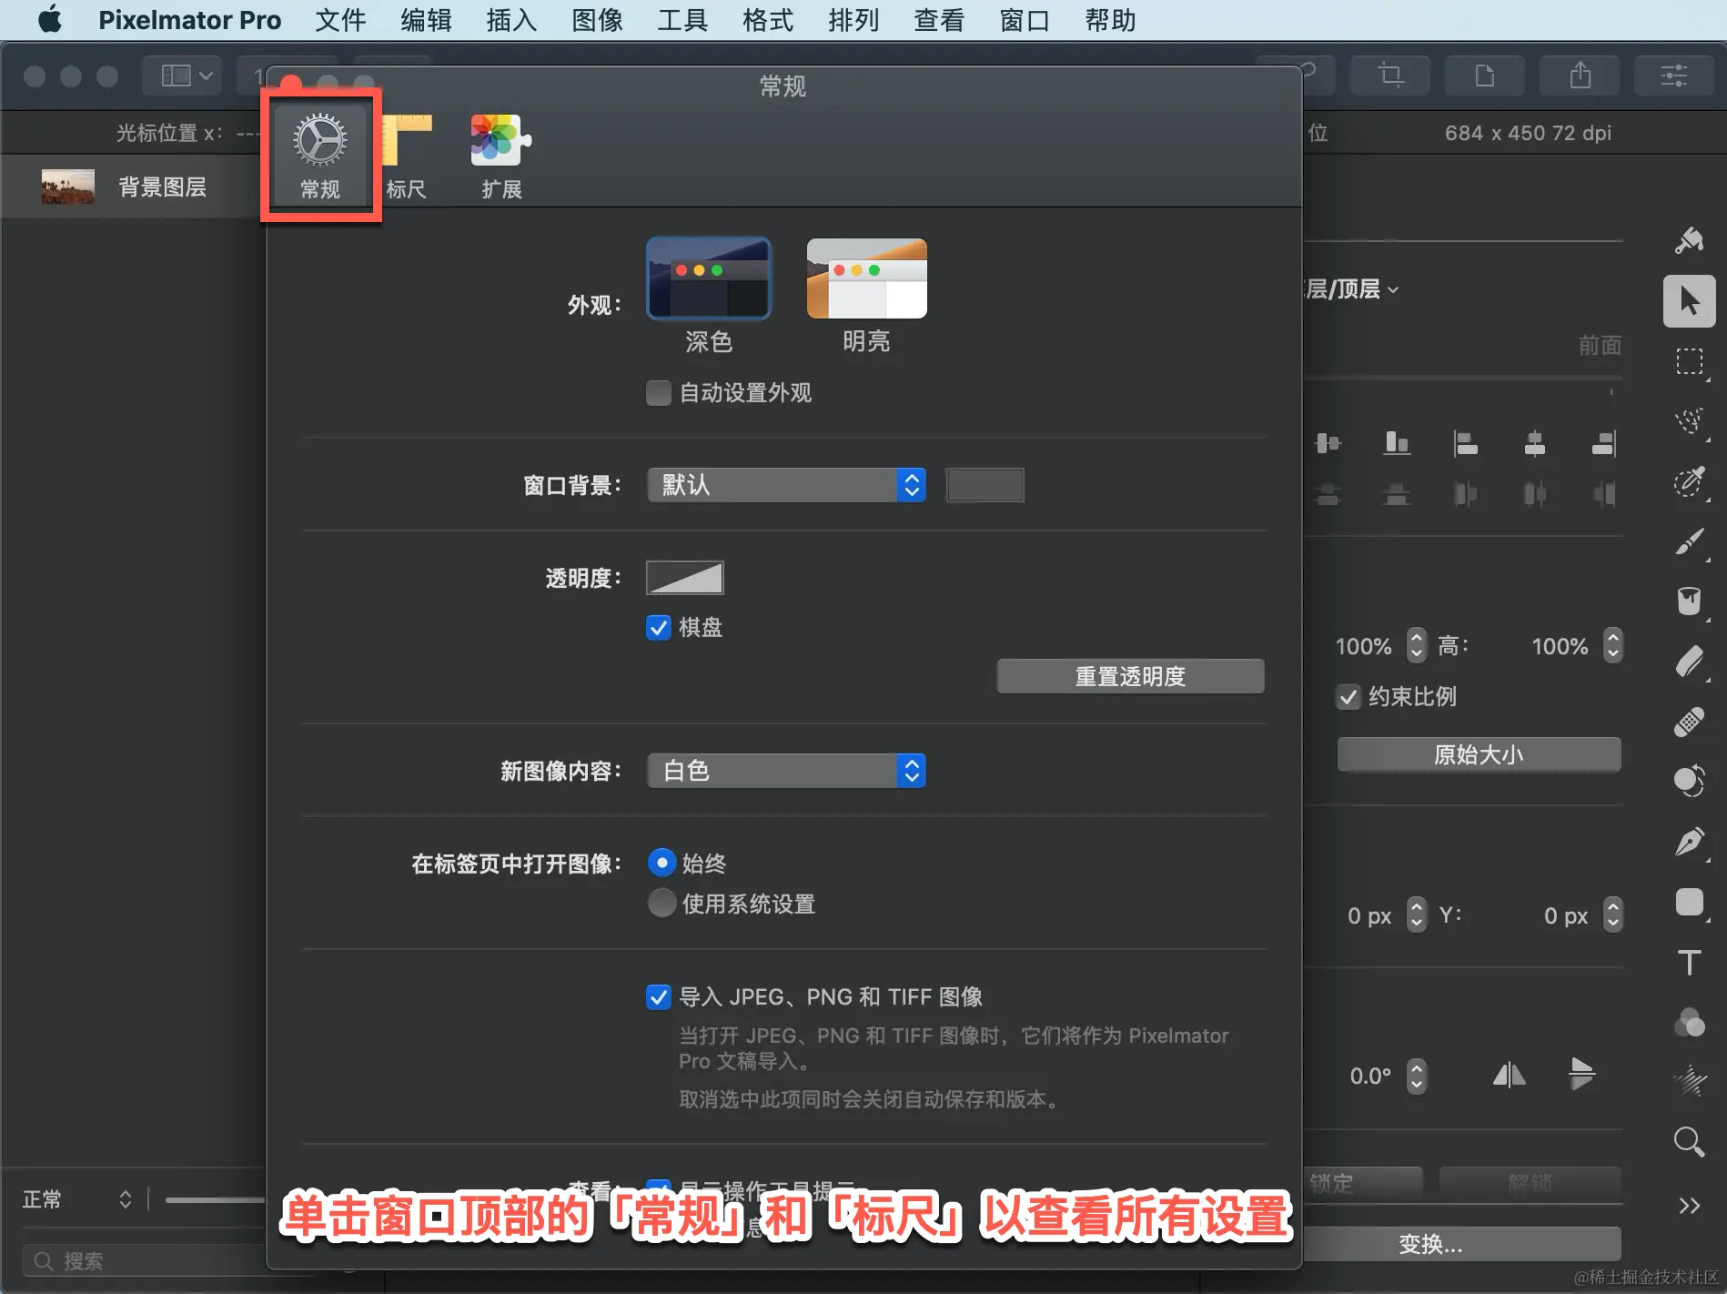1727x1294 pixels.
Task: Open the 编辑 menu
Action: [426, 20]
